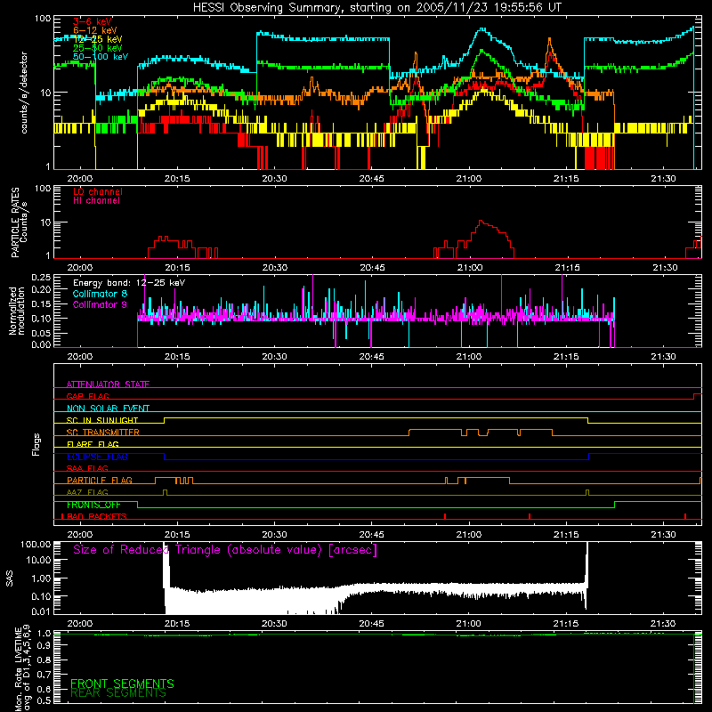Select the 'REAR SEGMENTS' legend text
712x712 pixels.
[x=118, y=693]
